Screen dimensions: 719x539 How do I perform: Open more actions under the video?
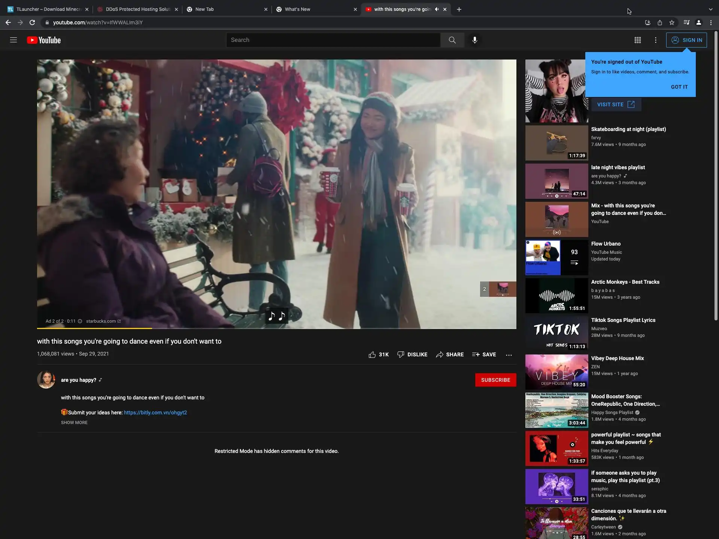pos(509,355)
